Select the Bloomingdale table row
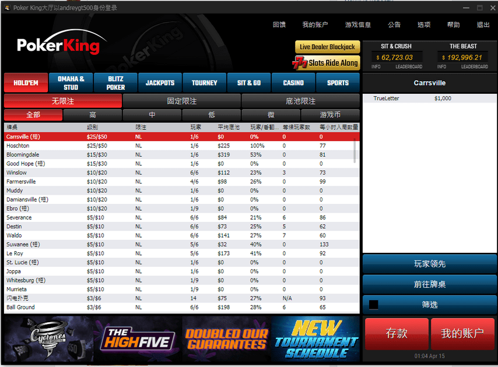This screenshot has width=498, height=367. [x=182, y=155]
